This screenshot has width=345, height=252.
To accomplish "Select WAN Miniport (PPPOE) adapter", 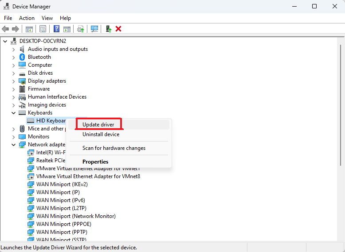I will (x=63, y=224).
